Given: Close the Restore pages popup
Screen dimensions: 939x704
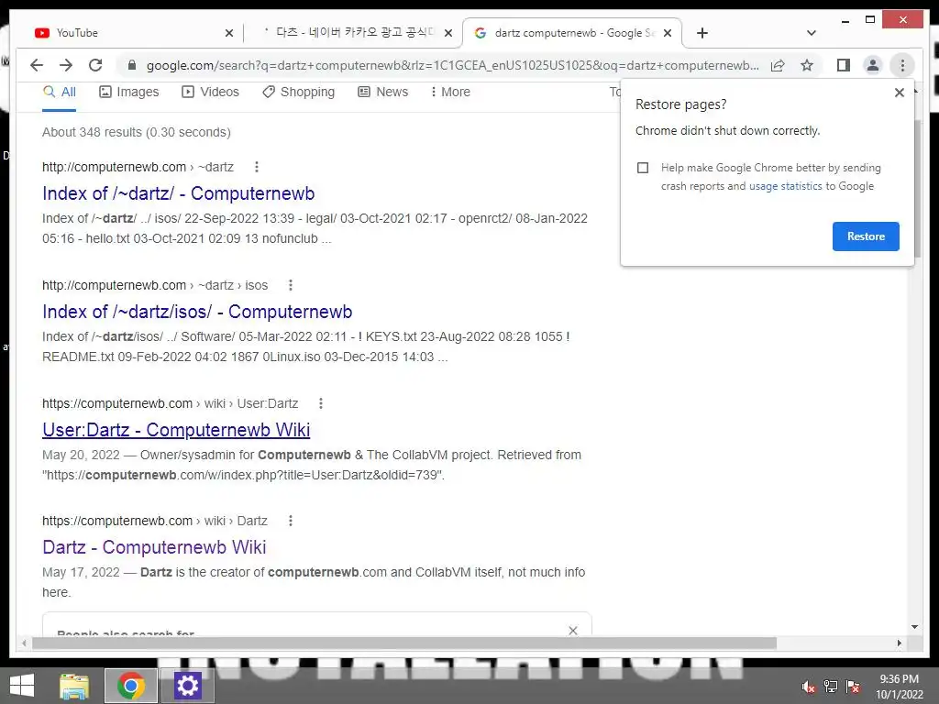Looking at the screenshot, I should tap(899, 93).
